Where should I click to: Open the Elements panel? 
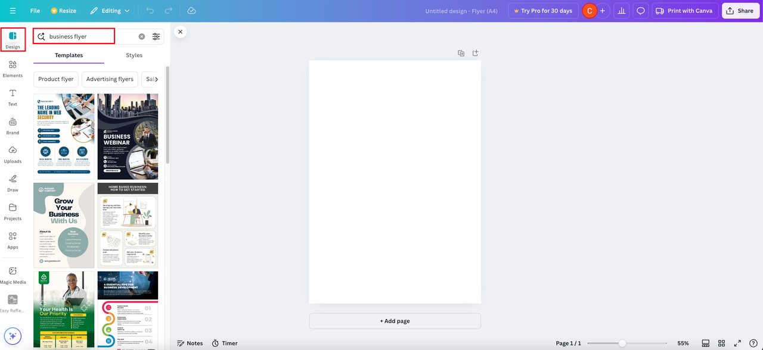(x=13, y=68)
